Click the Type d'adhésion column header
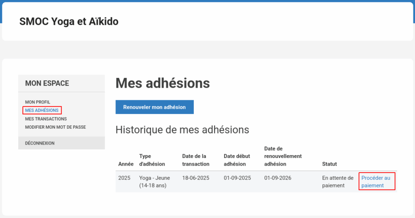 click(x=152, y=160)
